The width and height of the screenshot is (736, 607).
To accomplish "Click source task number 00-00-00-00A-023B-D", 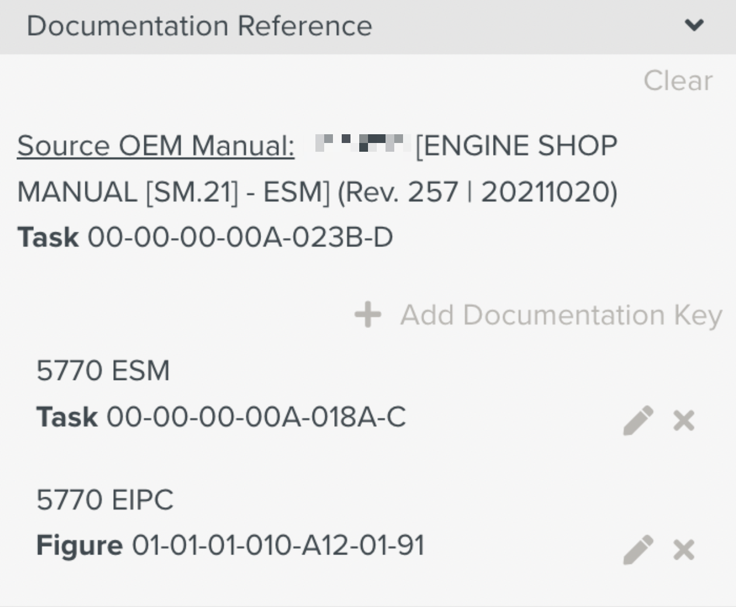I will coord(240,238).
